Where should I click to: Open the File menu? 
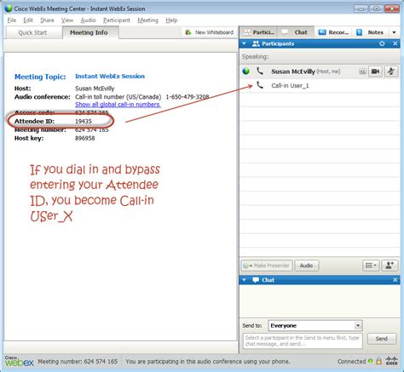point(12,20)
